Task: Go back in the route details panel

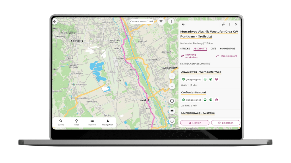Action: click(183, 25)
